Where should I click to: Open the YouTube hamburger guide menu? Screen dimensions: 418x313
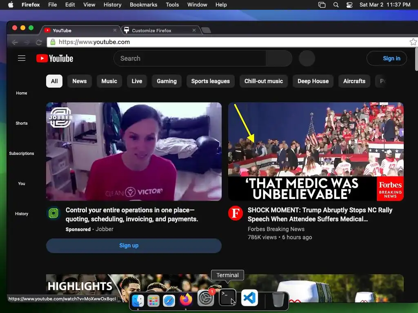22,58
